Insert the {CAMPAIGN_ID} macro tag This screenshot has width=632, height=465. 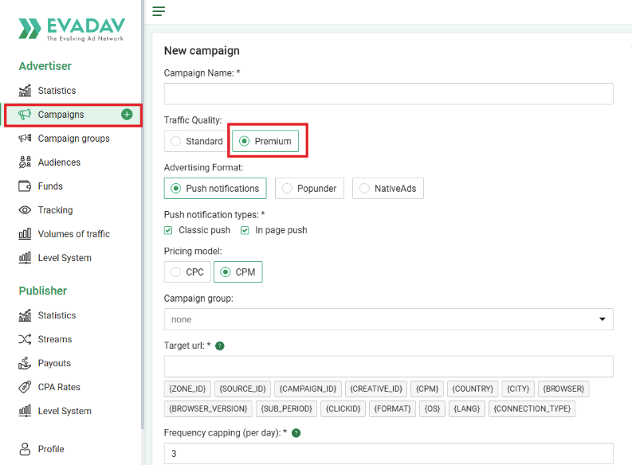pos(309,389)
